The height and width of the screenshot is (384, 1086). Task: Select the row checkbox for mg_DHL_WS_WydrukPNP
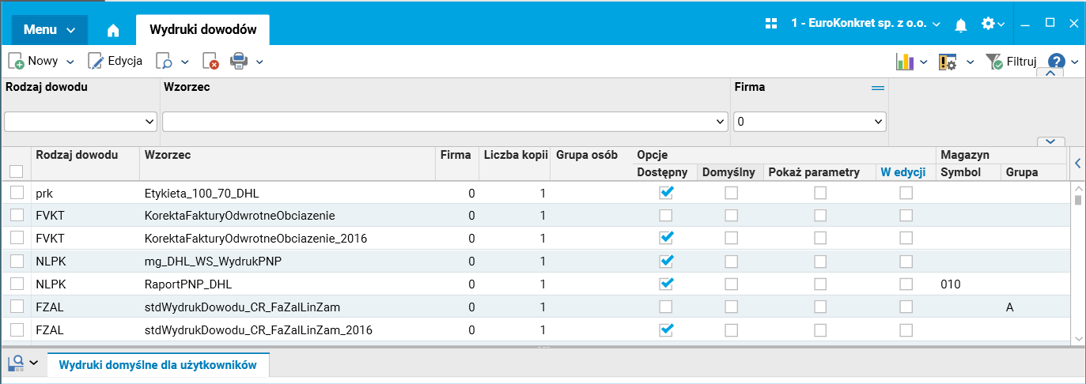pos(17,261)
